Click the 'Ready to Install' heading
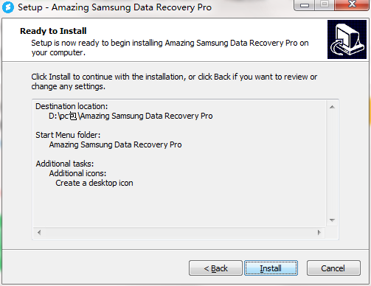The width and height of the screenshot is (371, 286). pyautogui.click(x=53, y=31)
